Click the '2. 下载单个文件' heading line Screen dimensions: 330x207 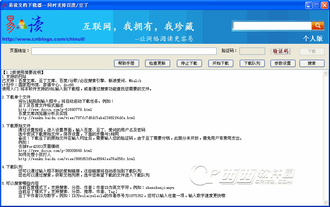click(16, 97)
